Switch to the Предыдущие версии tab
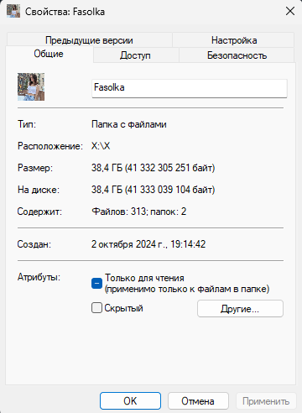Screen dimensions: 302x413 click(89, 40)
